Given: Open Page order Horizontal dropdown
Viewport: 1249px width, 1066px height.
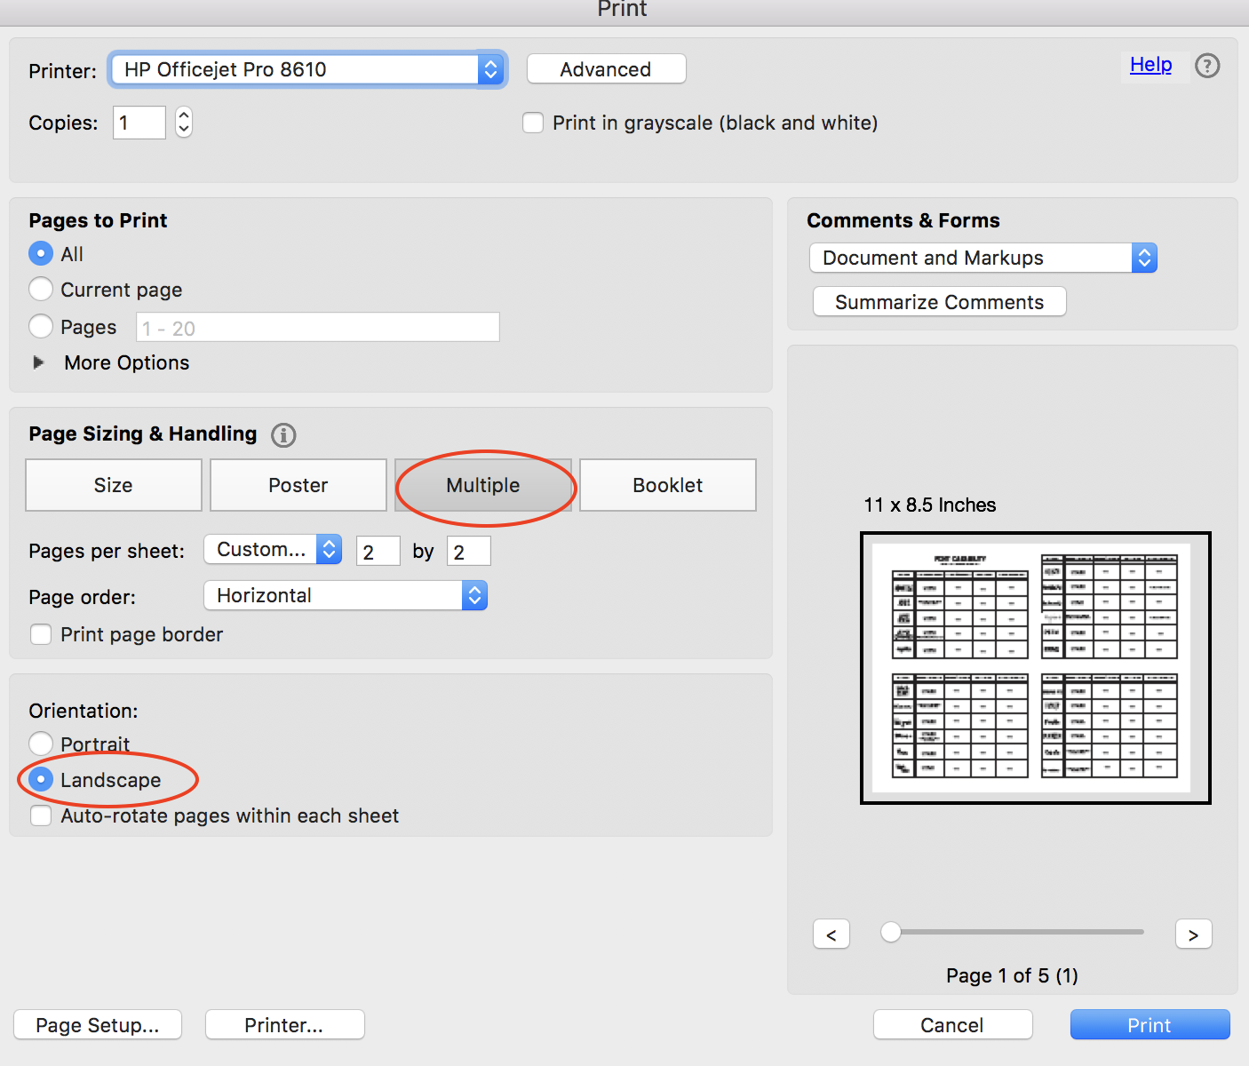Looking at the screenshot, I should (x=346, y=595).
